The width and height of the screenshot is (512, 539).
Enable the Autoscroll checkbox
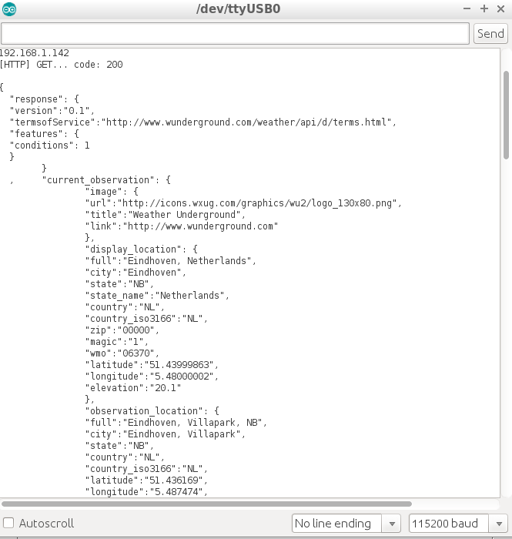[8, 523]
